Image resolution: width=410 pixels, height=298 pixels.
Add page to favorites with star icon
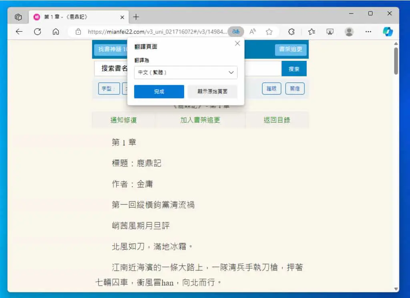pyautogui.click(x=269, y=32)
